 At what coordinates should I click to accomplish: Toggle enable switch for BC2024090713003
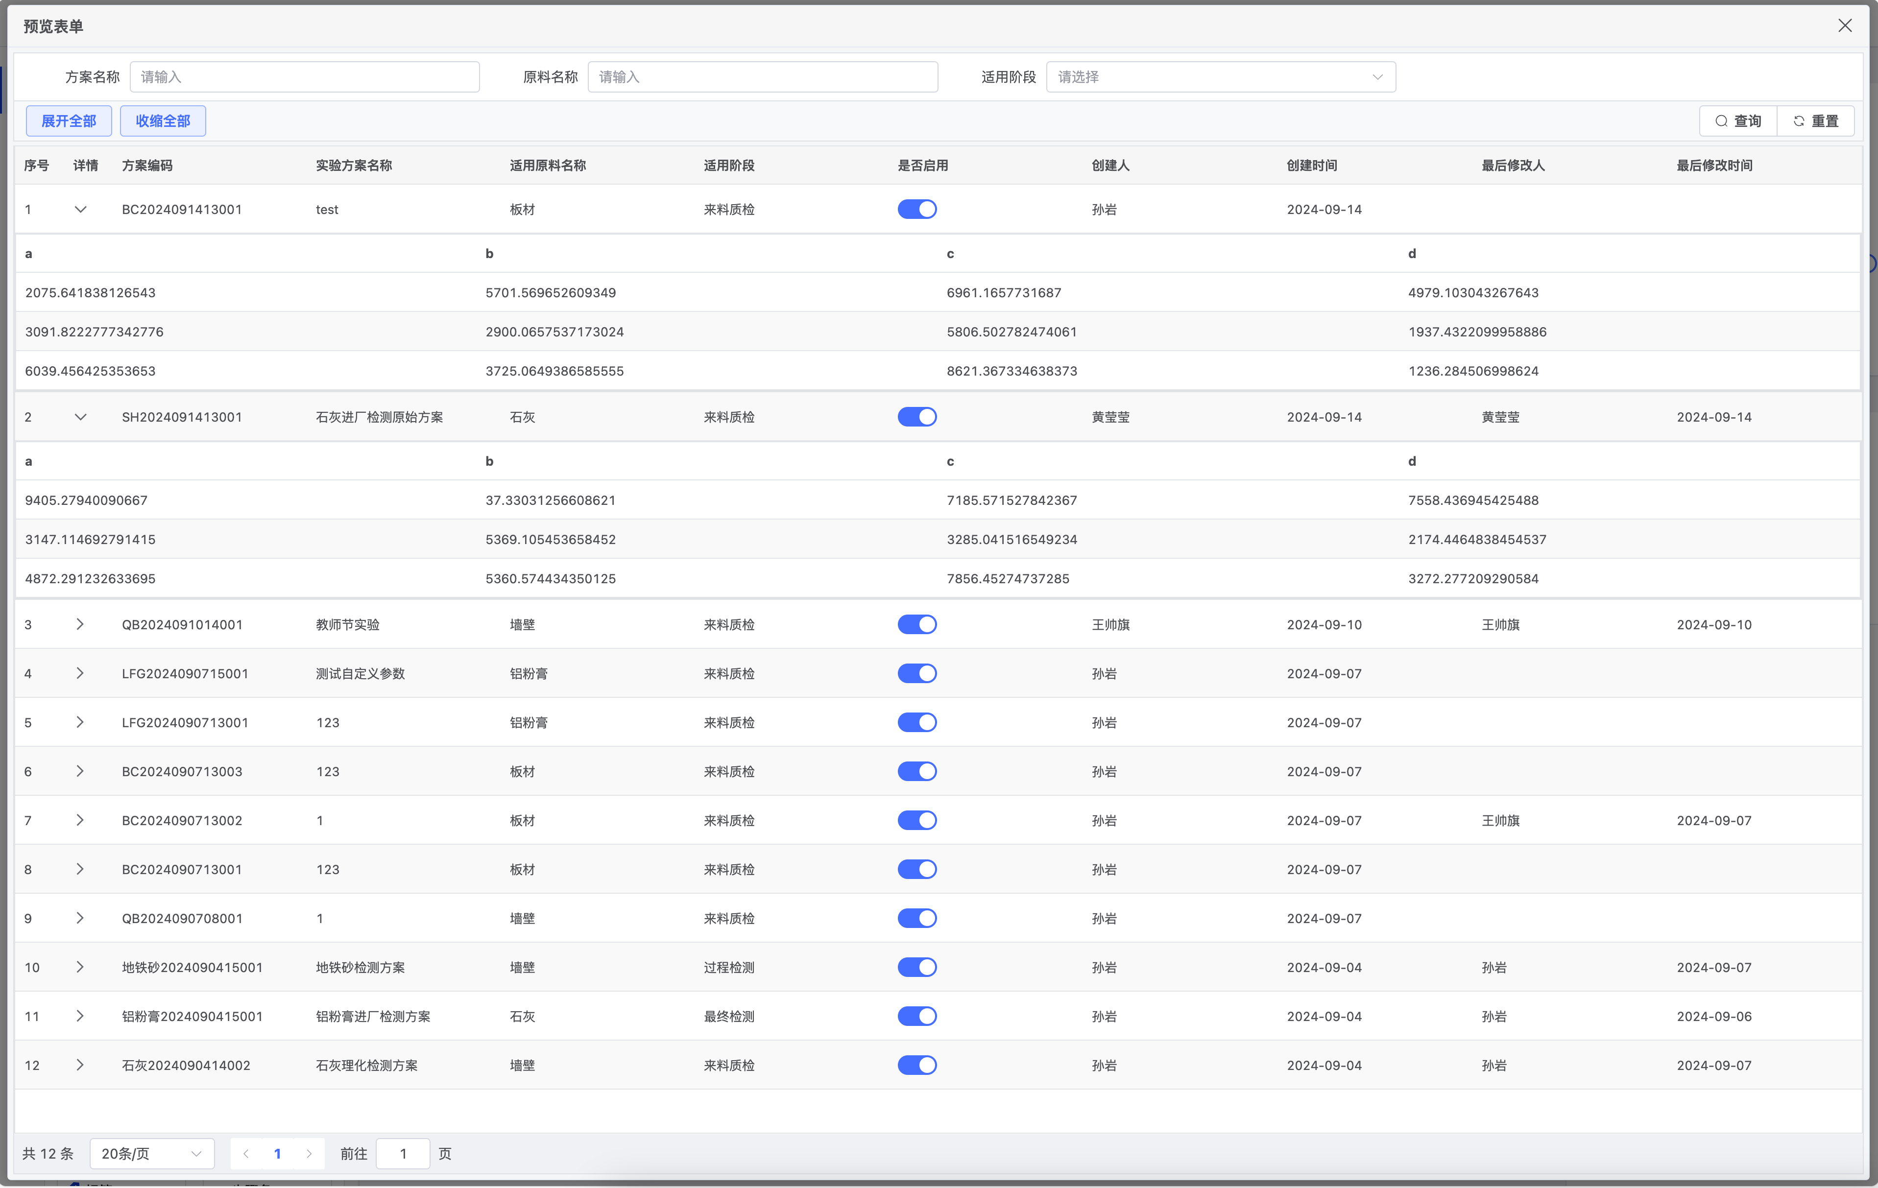917,772
